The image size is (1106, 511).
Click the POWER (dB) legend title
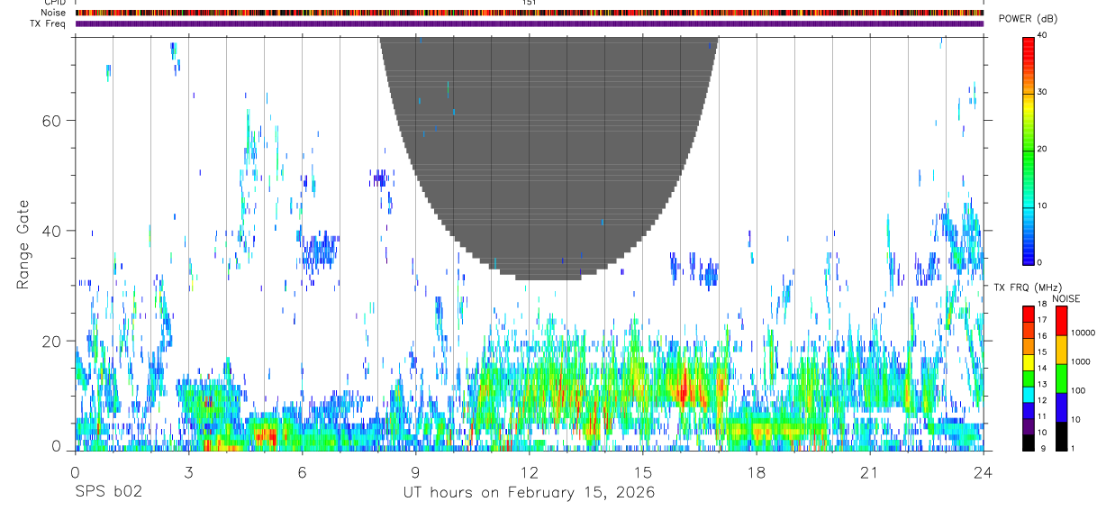(x=1029, y=19)
